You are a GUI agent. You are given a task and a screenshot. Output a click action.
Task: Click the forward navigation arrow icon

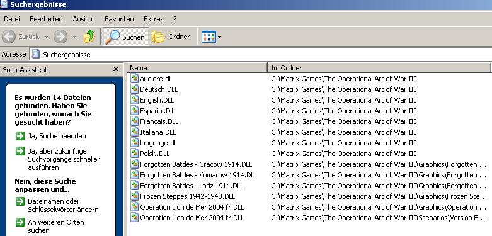pyautogui.click(x=60, y=37)
